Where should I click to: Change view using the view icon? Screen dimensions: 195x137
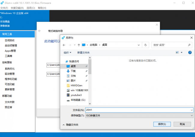tap(177, 53)
